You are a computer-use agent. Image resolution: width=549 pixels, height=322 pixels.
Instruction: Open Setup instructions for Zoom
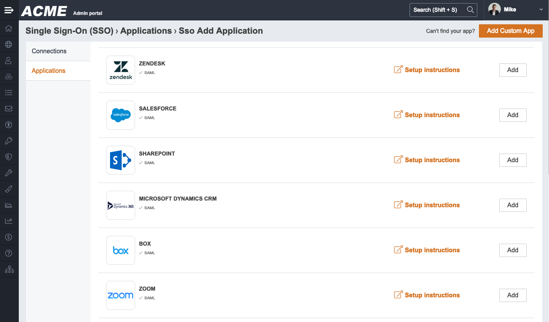(x=427, y=295)
